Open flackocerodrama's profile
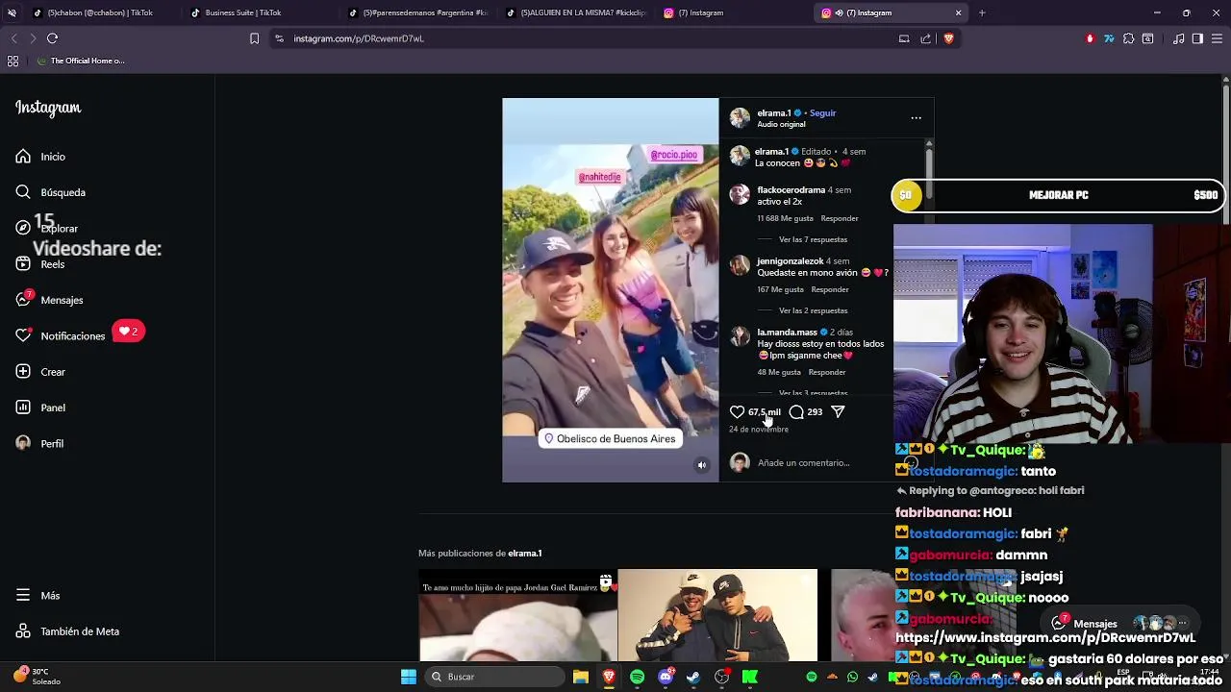The width and height of the screenshot is (1231, 692). pyautogui.click(x=791, y=190)
